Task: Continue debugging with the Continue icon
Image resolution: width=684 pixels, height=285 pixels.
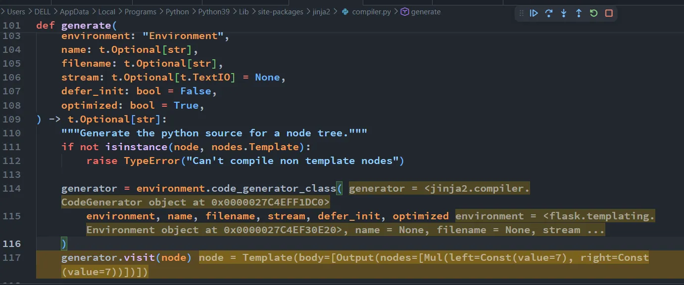Action: coord(534,13)
